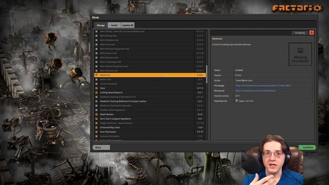
Task: Select the Enhanced Map Colors mod
Action: click(x=150, y=127)
